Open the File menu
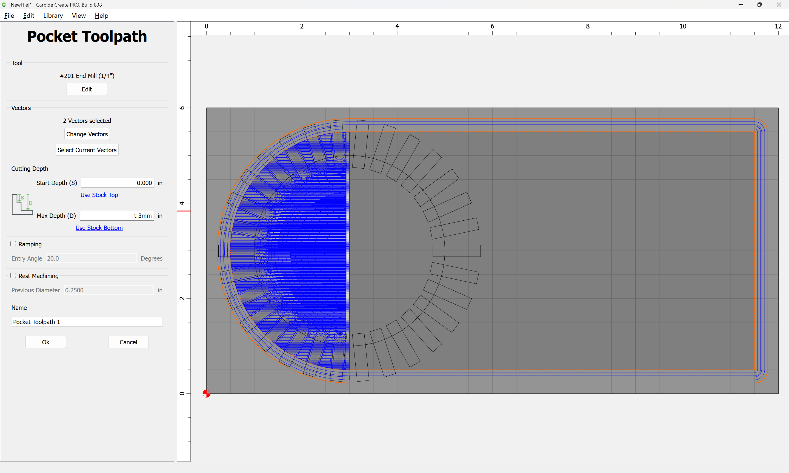Viewport: 789px width, 473px height. pos(9,16)
